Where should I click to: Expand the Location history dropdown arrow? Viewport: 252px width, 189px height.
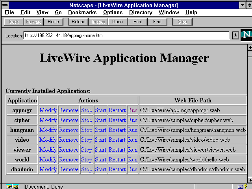(235, 35)
